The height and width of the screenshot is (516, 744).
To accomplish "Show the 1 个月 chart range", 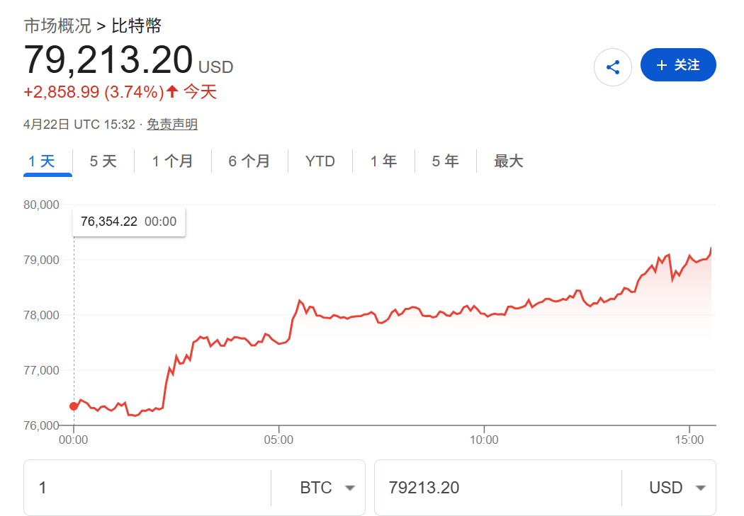I will (172, 161).
